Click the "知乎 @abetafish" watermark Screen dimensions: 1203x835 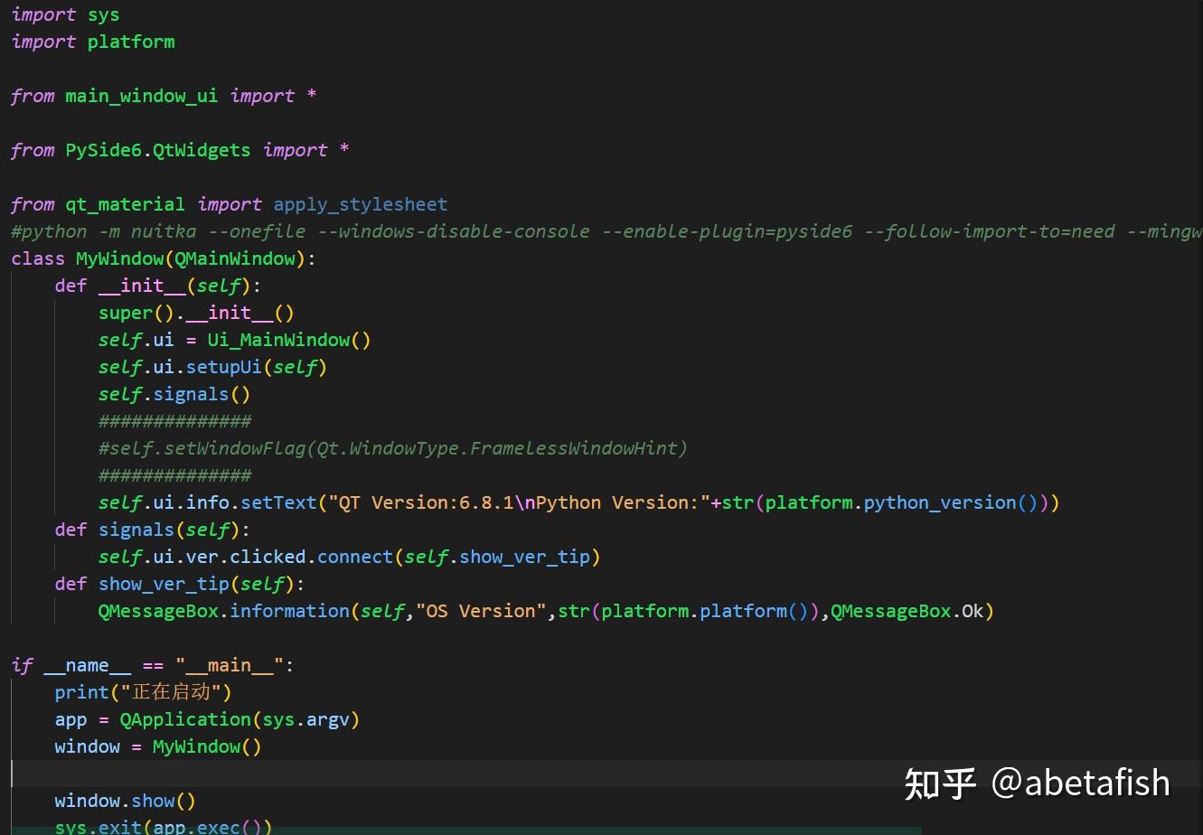pos(1036,783)
